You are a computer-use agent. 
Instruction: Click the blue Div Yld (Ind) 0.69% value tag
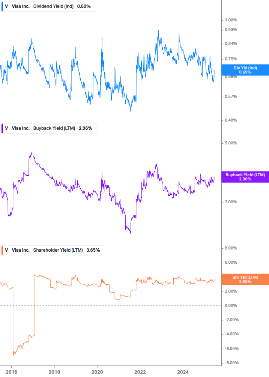pyautogui.click(x=245, y=70)
